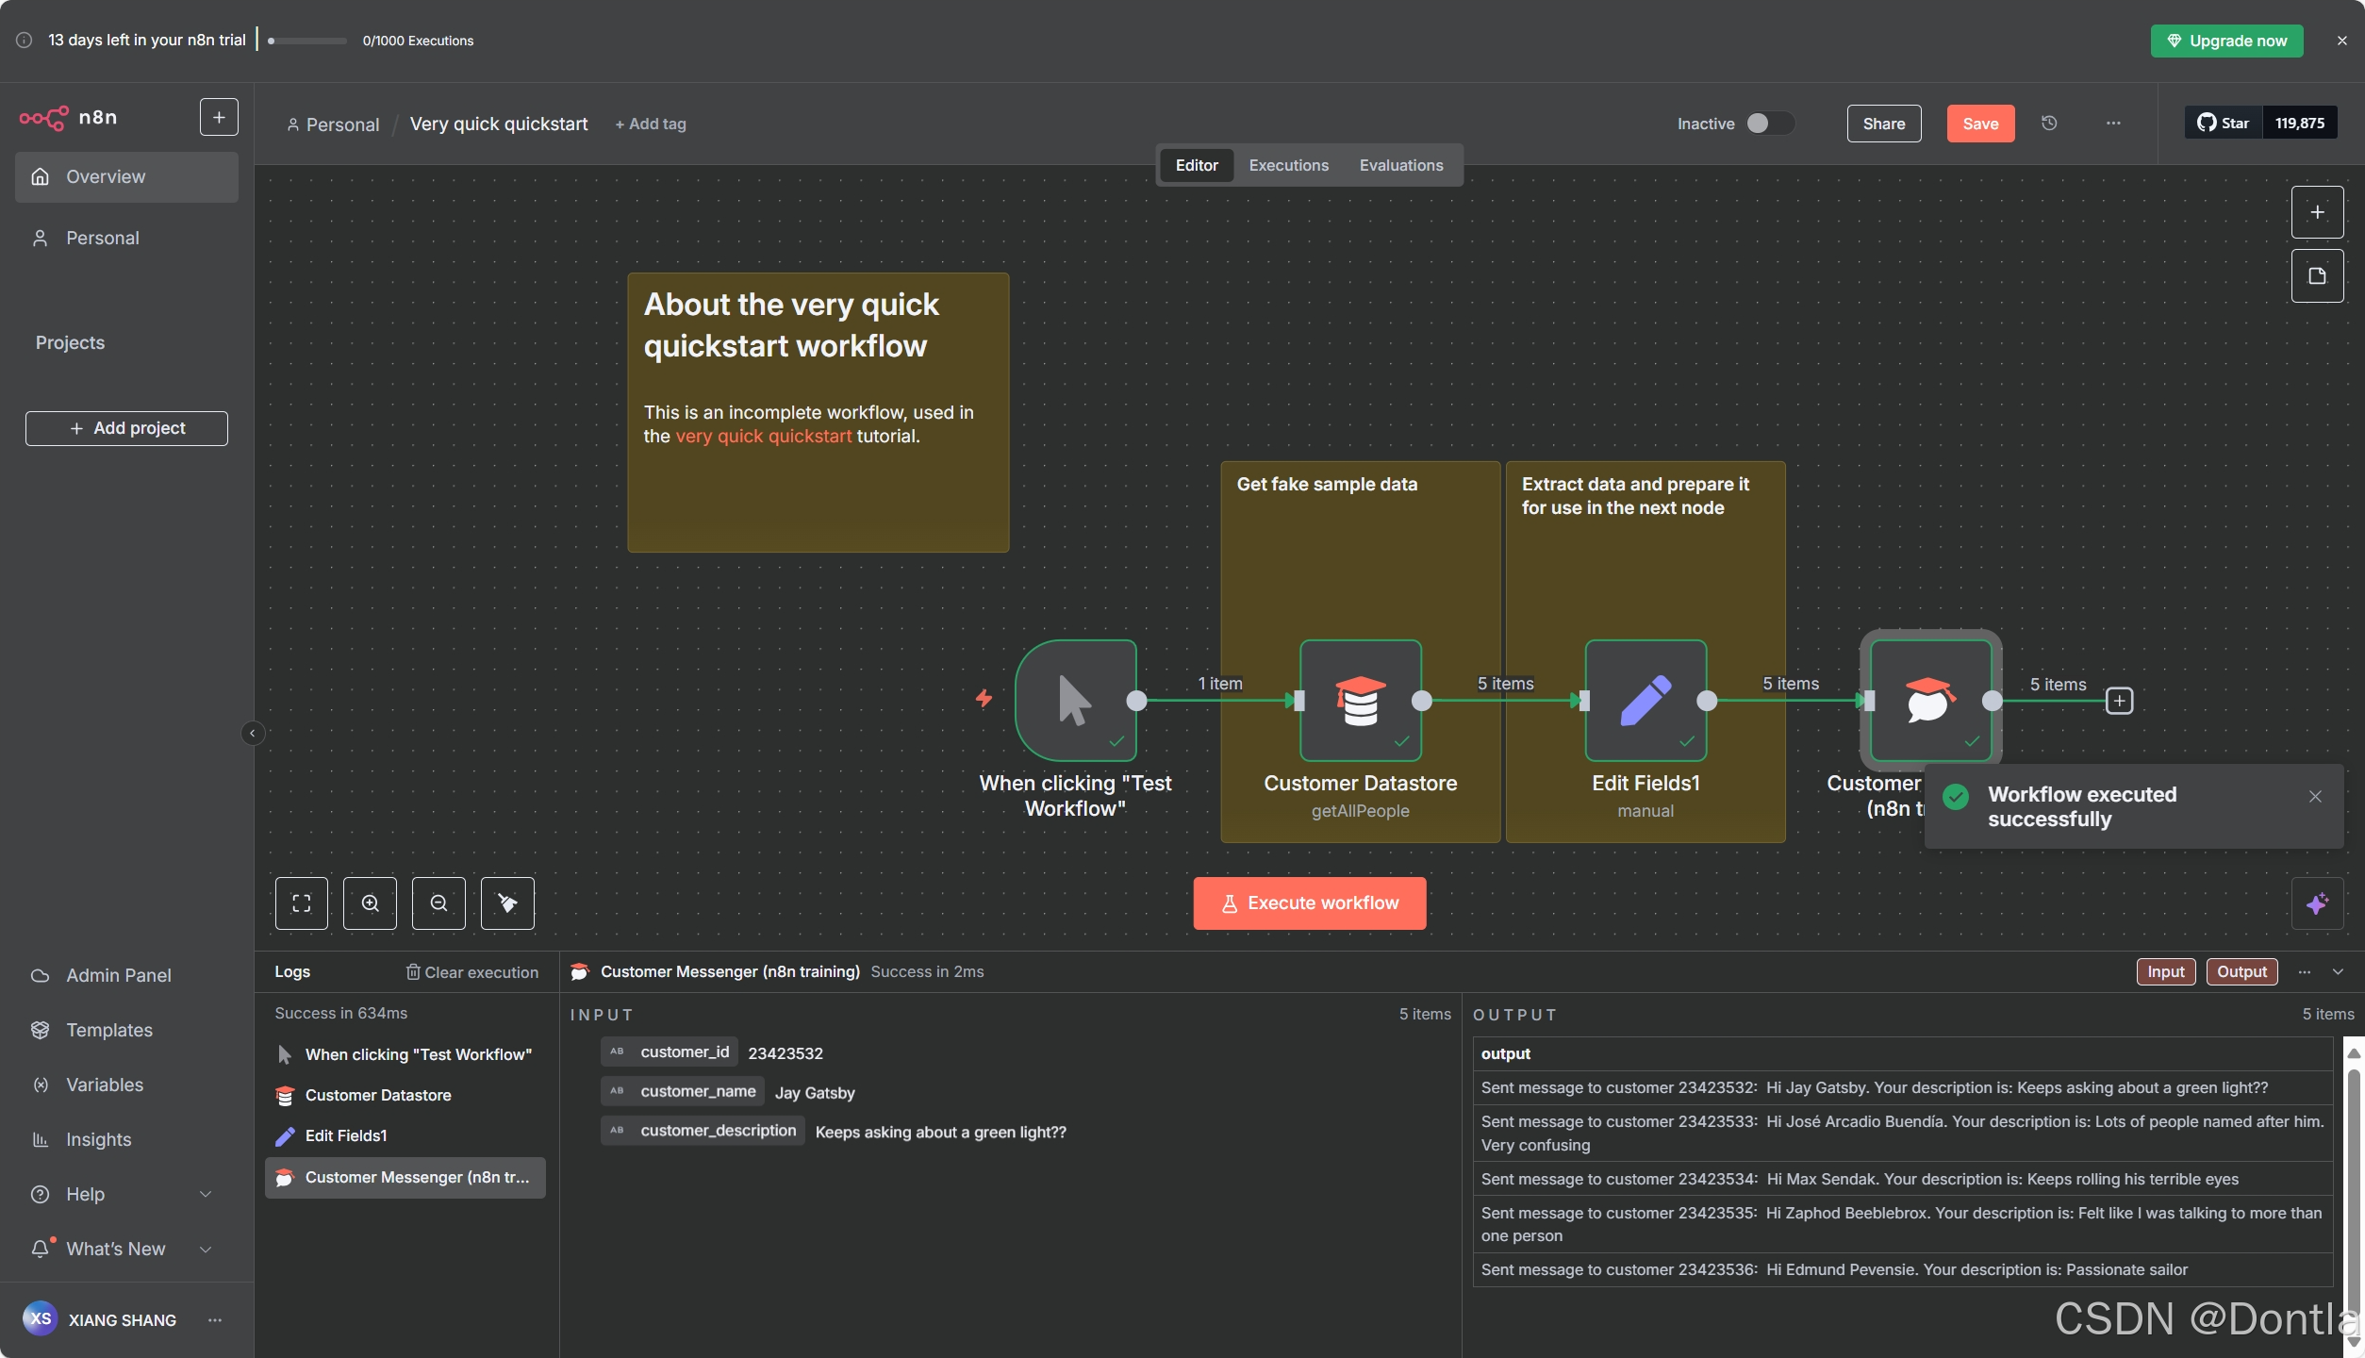Click the trial executions progress bar
Viewport: 2365px width, 1358px height.
click(306, 41)
